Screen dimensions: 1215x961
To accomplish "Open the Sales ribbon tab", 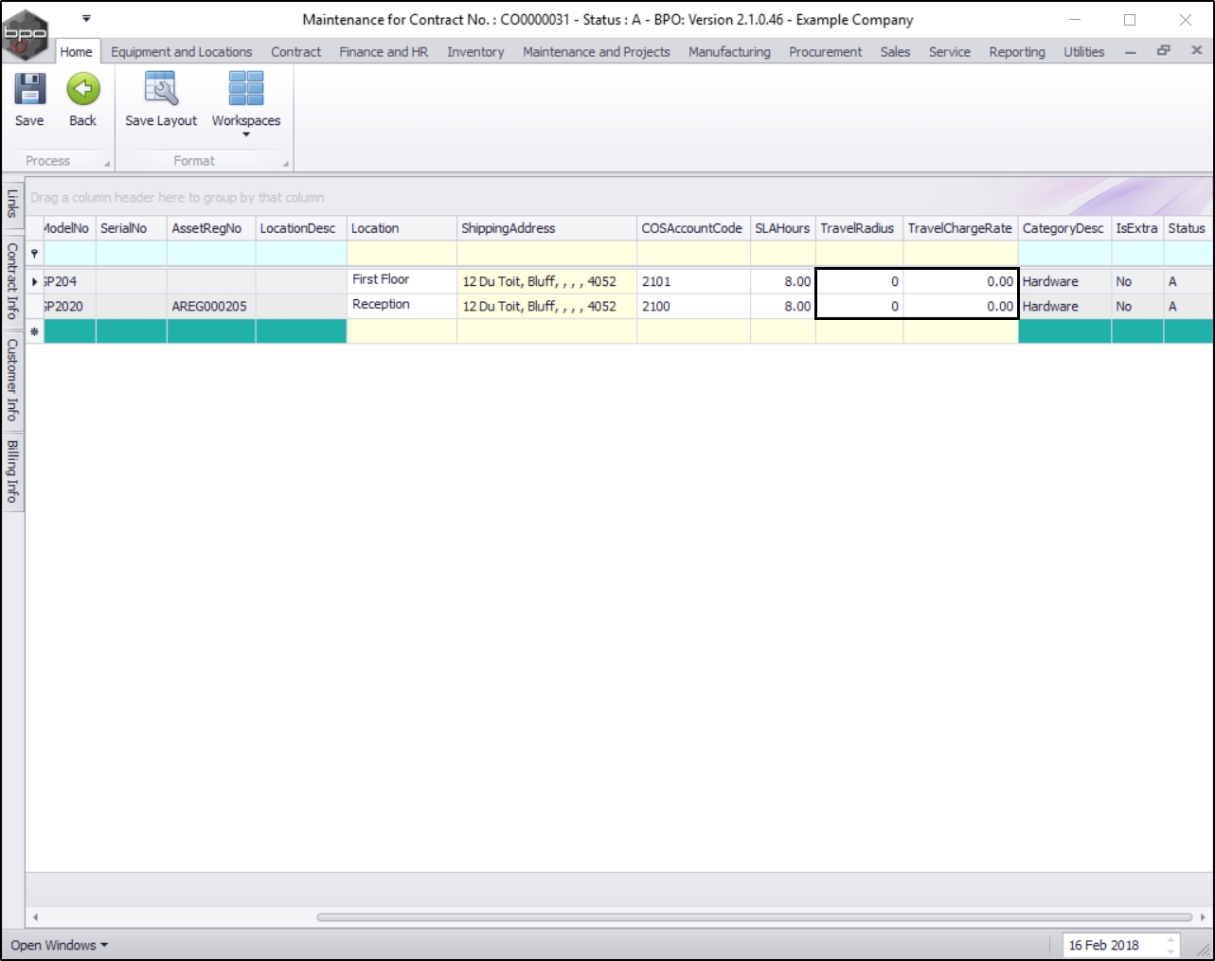I will click(895, 52).
